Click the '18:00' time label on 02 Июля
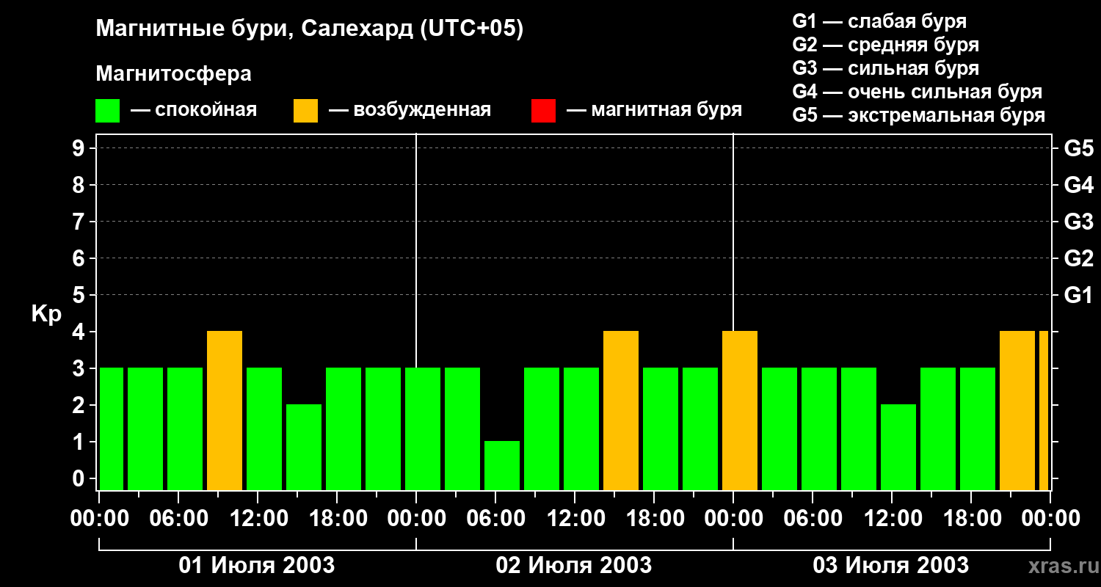 point(655,519)
